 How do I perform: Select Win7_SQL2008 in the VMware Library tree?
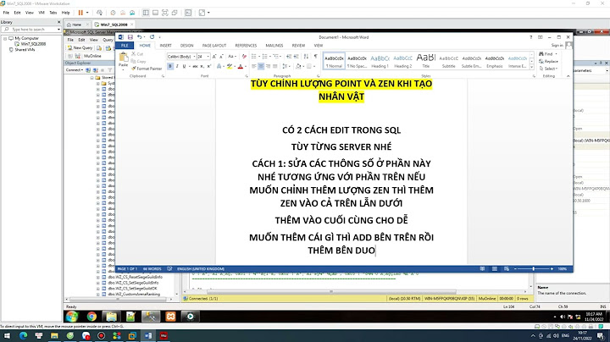(30, 44)
